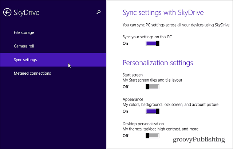This screenshot has width=233, height=149.
Task: Click the Start screen tiles layout description
Action: (152, 80)
